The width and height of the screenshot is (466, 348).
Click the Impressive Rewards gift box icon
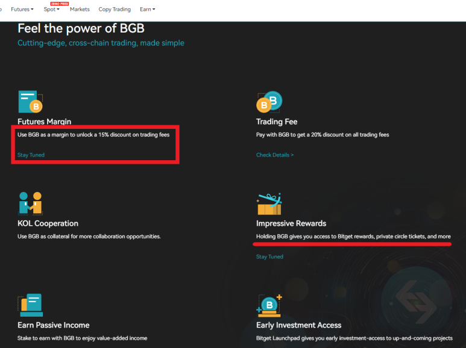[269, 204]
